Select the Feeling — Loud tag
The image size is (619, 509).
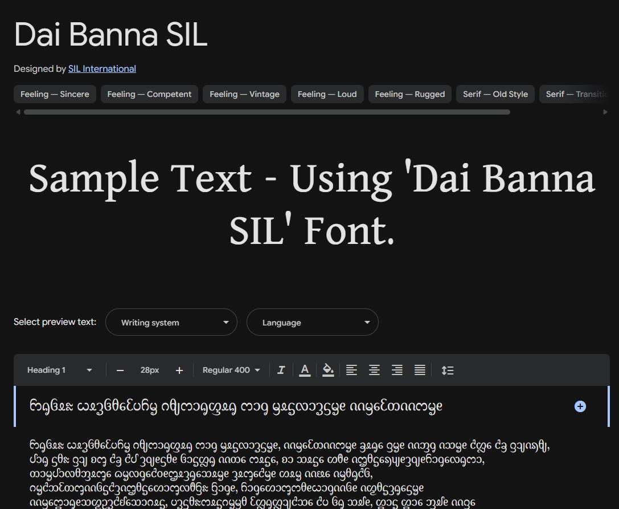coord(327,94)
